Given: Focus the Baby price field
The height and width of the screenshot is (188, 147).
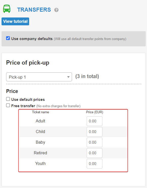Looking at the screenshot, I should (x=95, y=142).
